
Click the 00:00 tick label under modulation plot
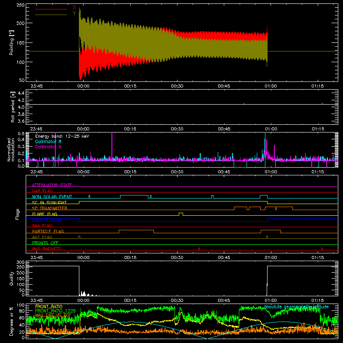83,172
